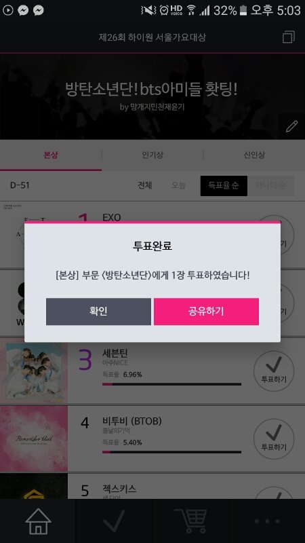This screenshot has height=543, width=305.
Task: Switch to the 신인상 tab
Action: point(254,155)
